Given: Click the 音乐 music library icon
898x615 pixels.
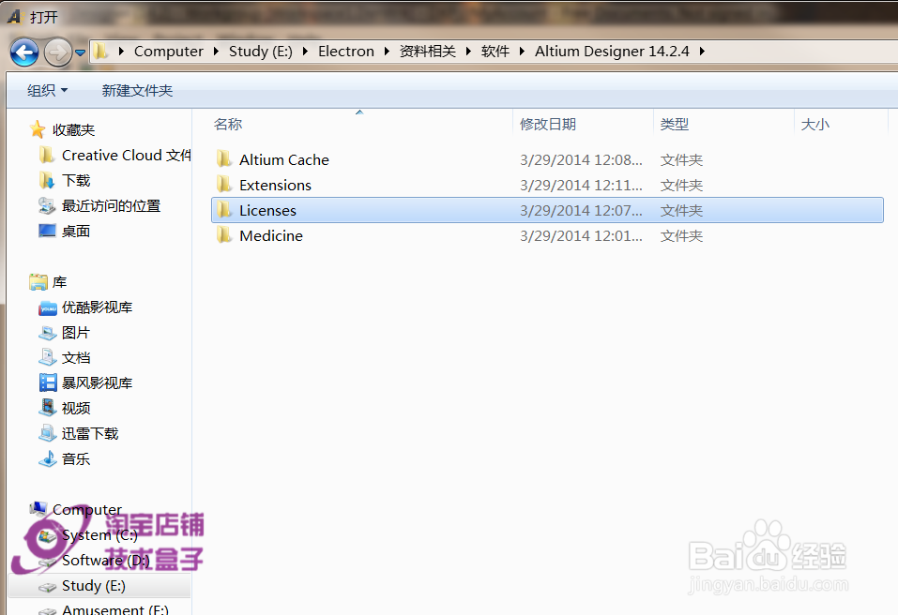Looking at the screenshot, I should (x=48, y=458).
